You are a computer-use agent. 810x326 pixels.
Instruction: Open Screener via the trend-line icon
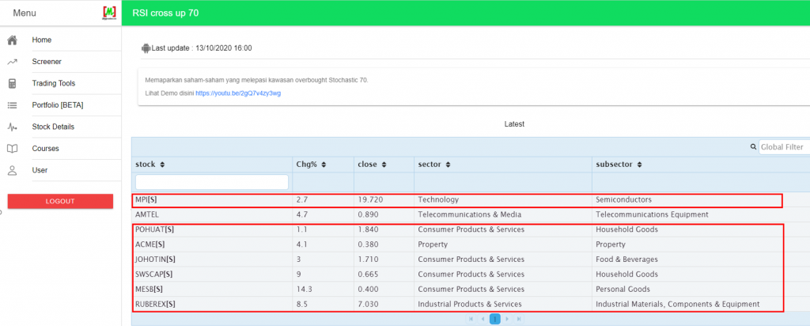(x=12, y=62)
